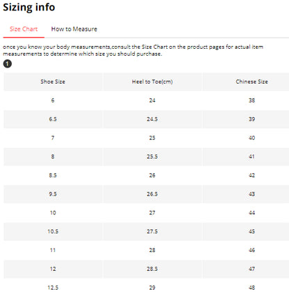Click the Sizing info heading
This screenshot has width=289, height=305.
(29, 8)
